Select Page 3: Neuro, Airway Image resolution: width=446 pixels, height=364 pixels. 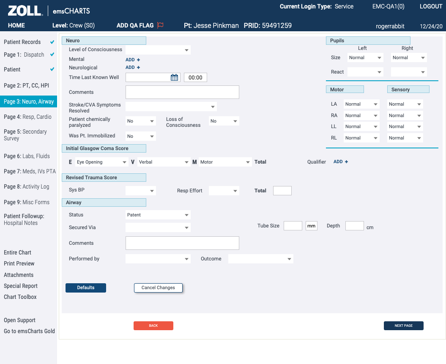click(x=28, y=101)
